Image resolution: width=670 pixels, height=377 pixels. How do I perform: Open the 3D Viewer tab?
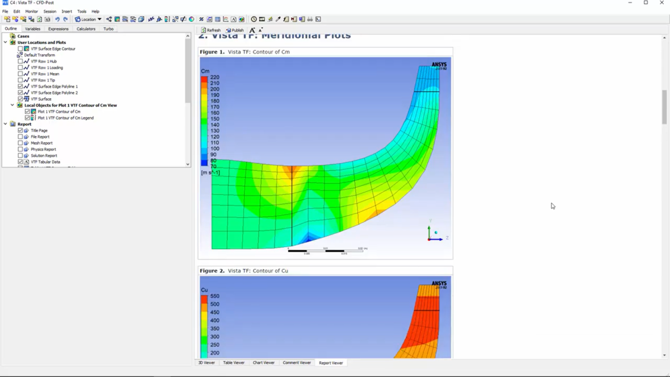point(206,362)
